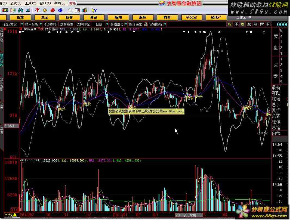This screenshot has width=290, height=220.
Task: Open the 帮助 menu
Action: tap(60, 3)
